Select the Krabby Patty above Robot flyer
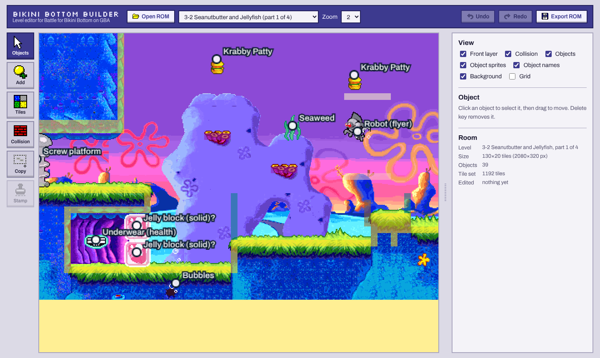600x358 pixels. pyautogui.click(x=354, y=75)
